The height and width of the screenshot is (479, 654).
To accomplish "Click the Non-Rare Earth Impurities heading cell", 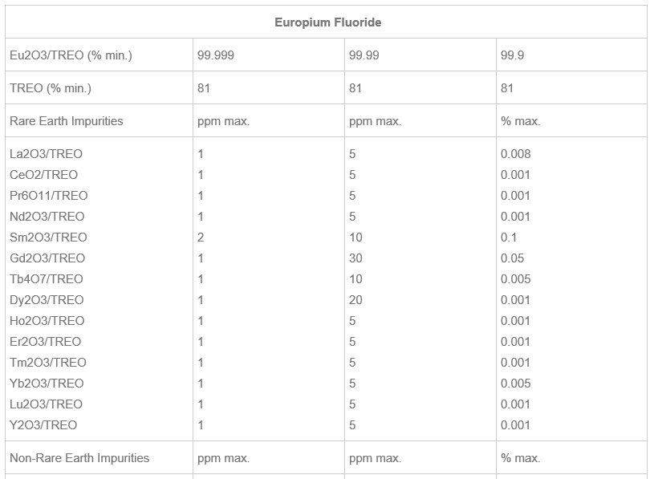I will [x=79, y=458].
